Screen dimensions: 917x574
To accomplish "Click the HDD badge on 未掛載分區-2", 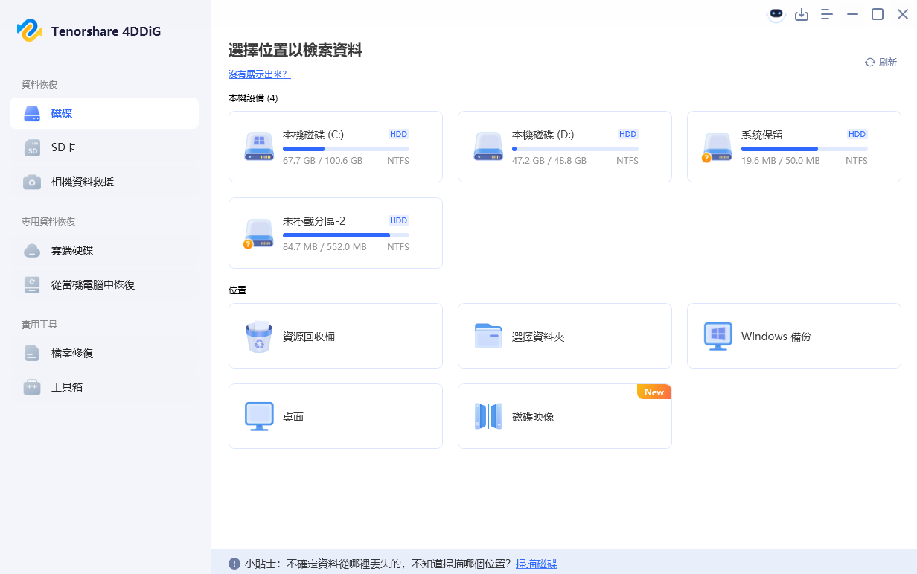I will click(399, 220).
